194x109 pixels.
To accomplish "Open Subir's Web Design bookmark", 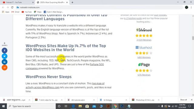I will [53, 12].
